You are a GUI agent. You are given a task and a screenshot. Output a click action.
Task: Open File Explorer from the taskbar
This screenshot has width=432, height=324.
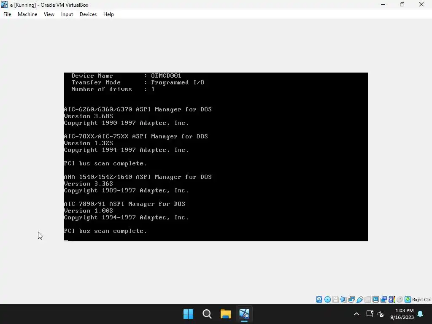tap(226, 314)
